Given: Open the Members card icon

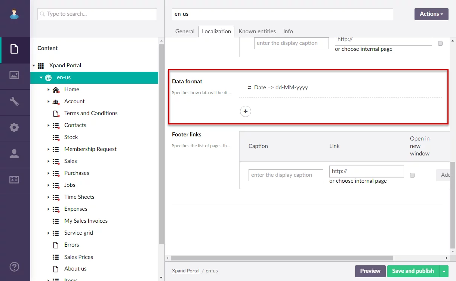Looking at the screenshot, I should point(14,180).
